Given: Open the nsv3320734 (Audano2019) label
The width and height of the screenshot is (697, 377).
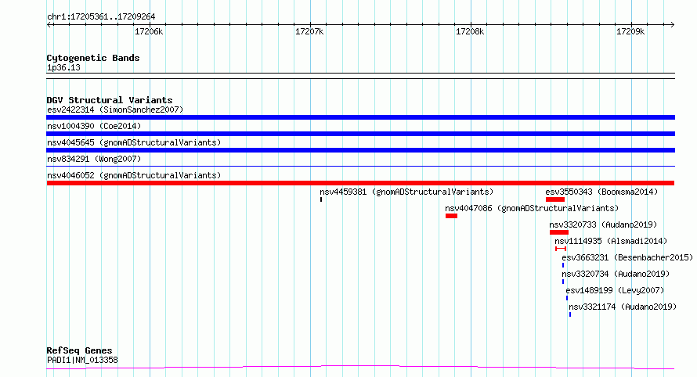Looking at the screenshot, I should pos(616,274).
